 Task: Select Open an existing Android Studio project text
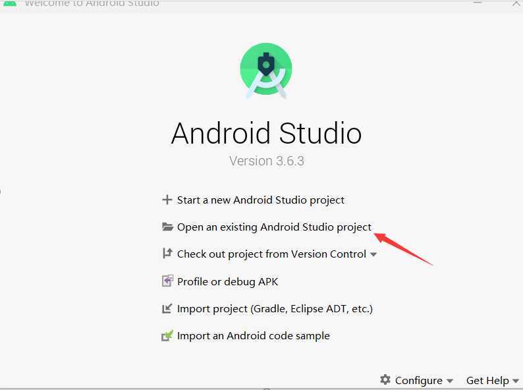tap(274, 227)
